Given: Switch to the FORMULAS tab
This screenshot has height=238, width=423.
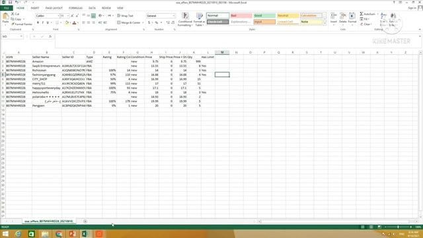Looking at the screenshot, I should [75, 8].
